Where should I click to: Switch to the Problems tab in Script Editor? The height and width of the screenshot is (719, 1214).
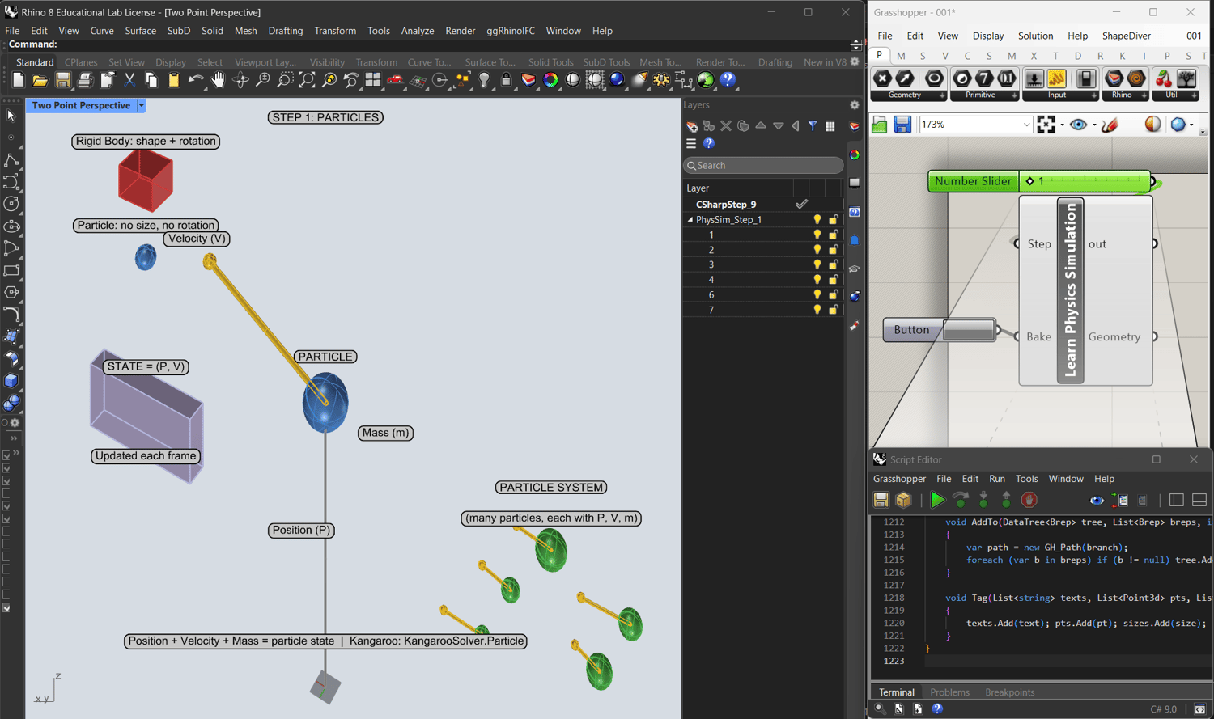point(949,692)
